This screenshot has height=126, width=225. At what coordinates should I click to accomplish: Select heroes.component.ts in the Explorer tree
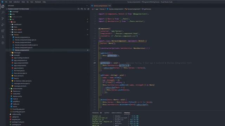(22, 50)
